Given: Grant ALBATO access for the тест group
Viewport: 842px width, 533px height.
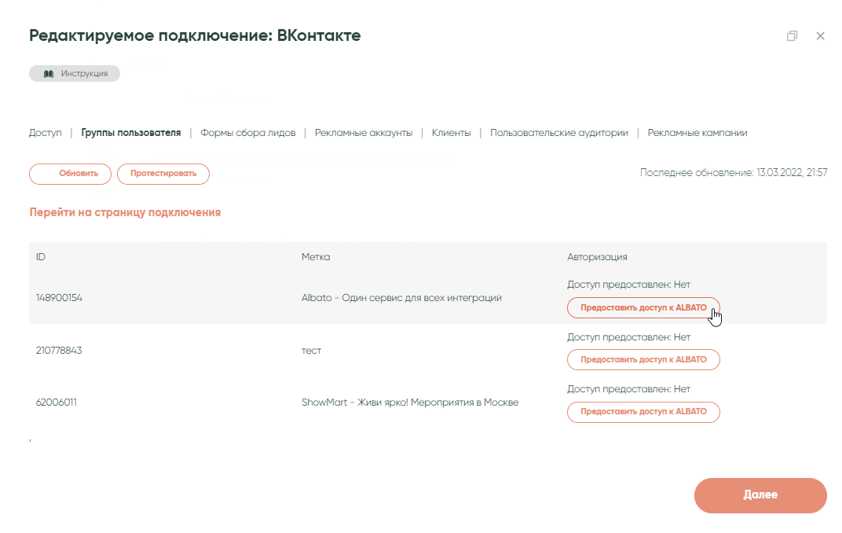Looking at the screenshot, I should point(643,360).
